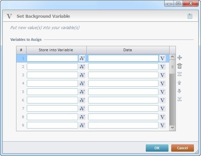201x156 pixels.
Task: Insert variable into row 5 Data field
Action: coord(162,92)
